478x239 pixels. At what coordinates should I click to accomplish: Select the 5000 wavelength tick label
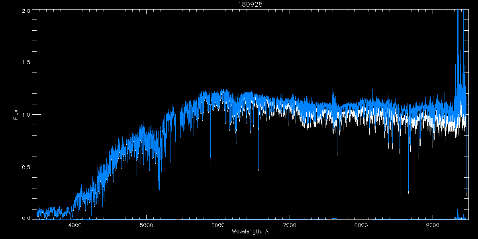[x=146, y=225]
